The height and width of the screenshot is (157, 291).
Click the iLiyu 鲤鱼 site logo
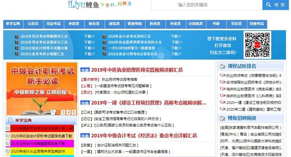tap(100, 5)
